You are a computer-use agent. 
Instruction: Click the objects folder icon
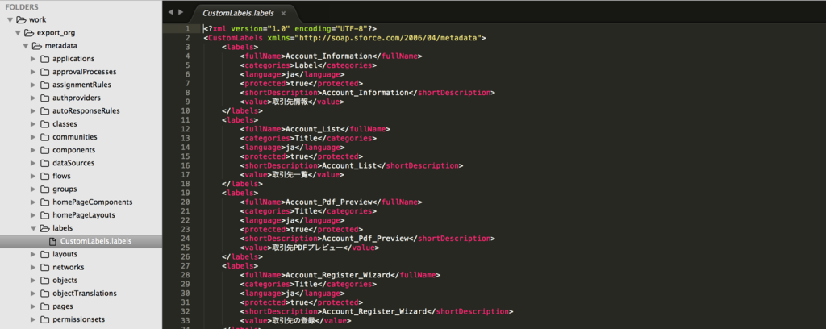[x=45, y=281]
